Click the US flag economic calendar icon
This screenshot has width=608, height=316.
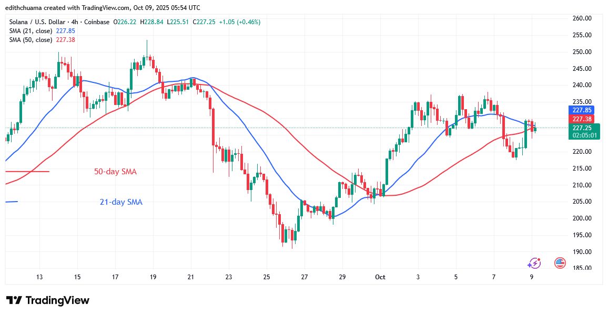[560, 263]
